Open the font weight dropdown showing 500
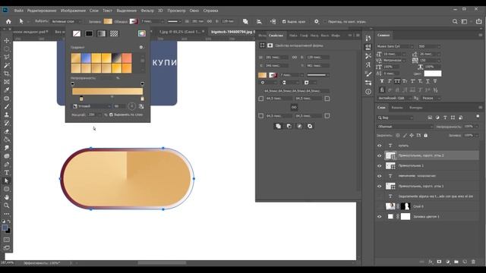The height and width of the screenshot is (273, 486). click(x=429, y=46)
